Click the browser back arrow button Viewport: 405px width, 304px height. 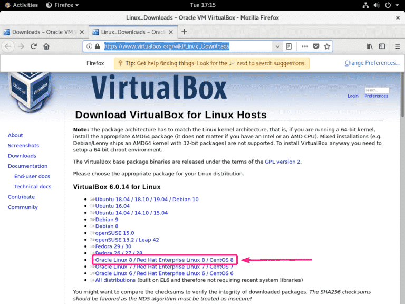click(8, 46)
